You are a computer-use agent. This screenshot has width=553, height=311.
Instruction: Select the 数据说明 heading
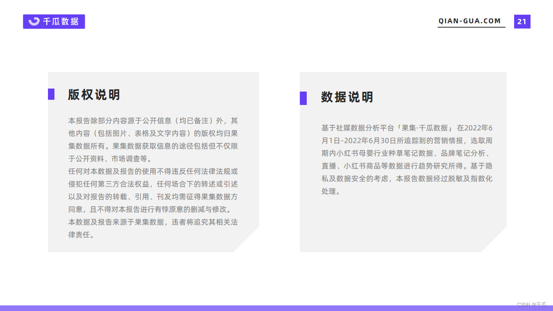pyautogui.click(x=347, y=97)
